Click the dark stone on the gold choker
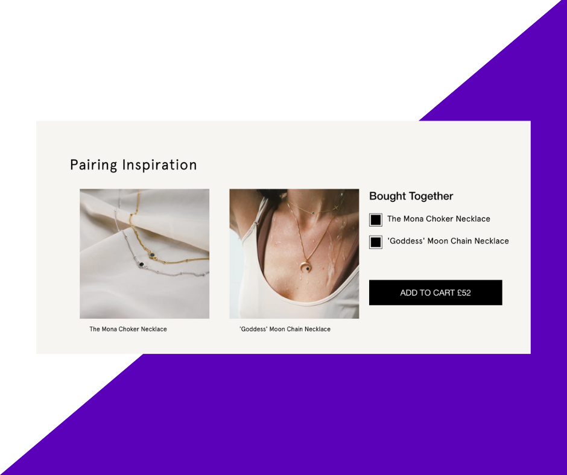 tap(153, 255)
